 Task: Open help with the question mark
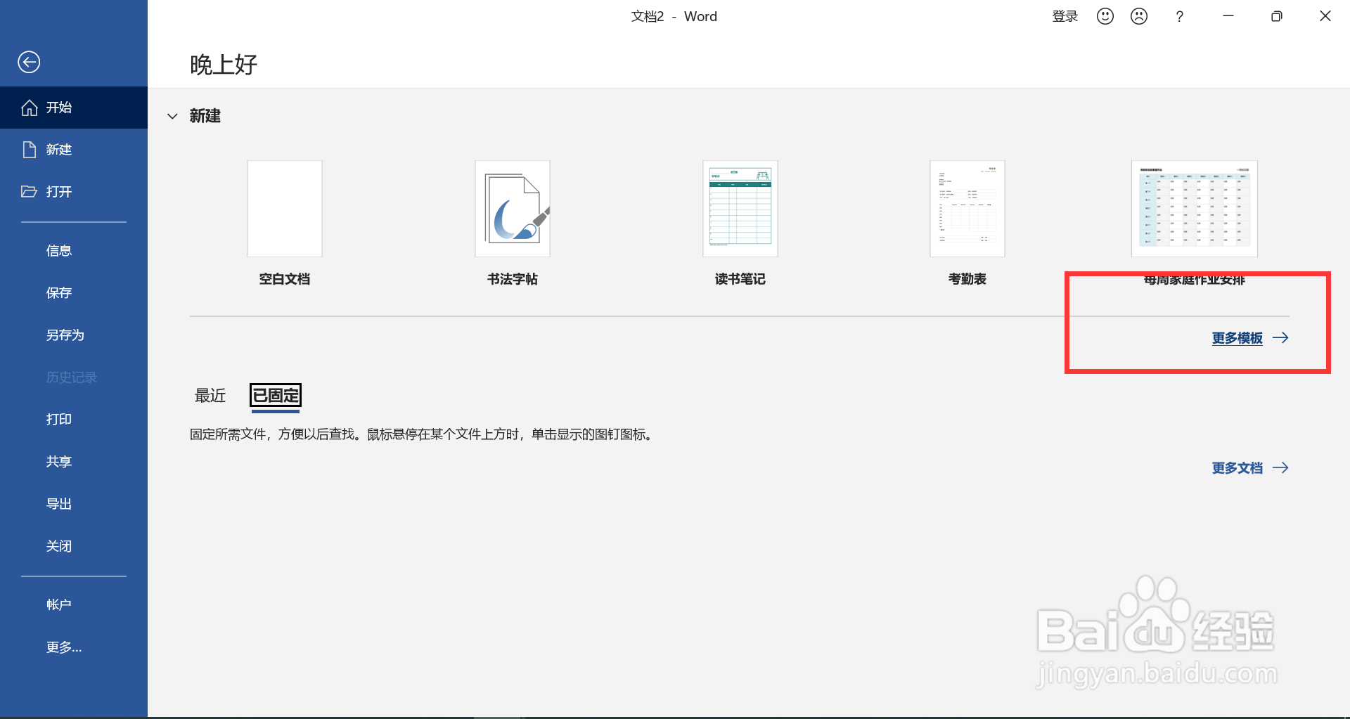click(x=1179, y=17)
